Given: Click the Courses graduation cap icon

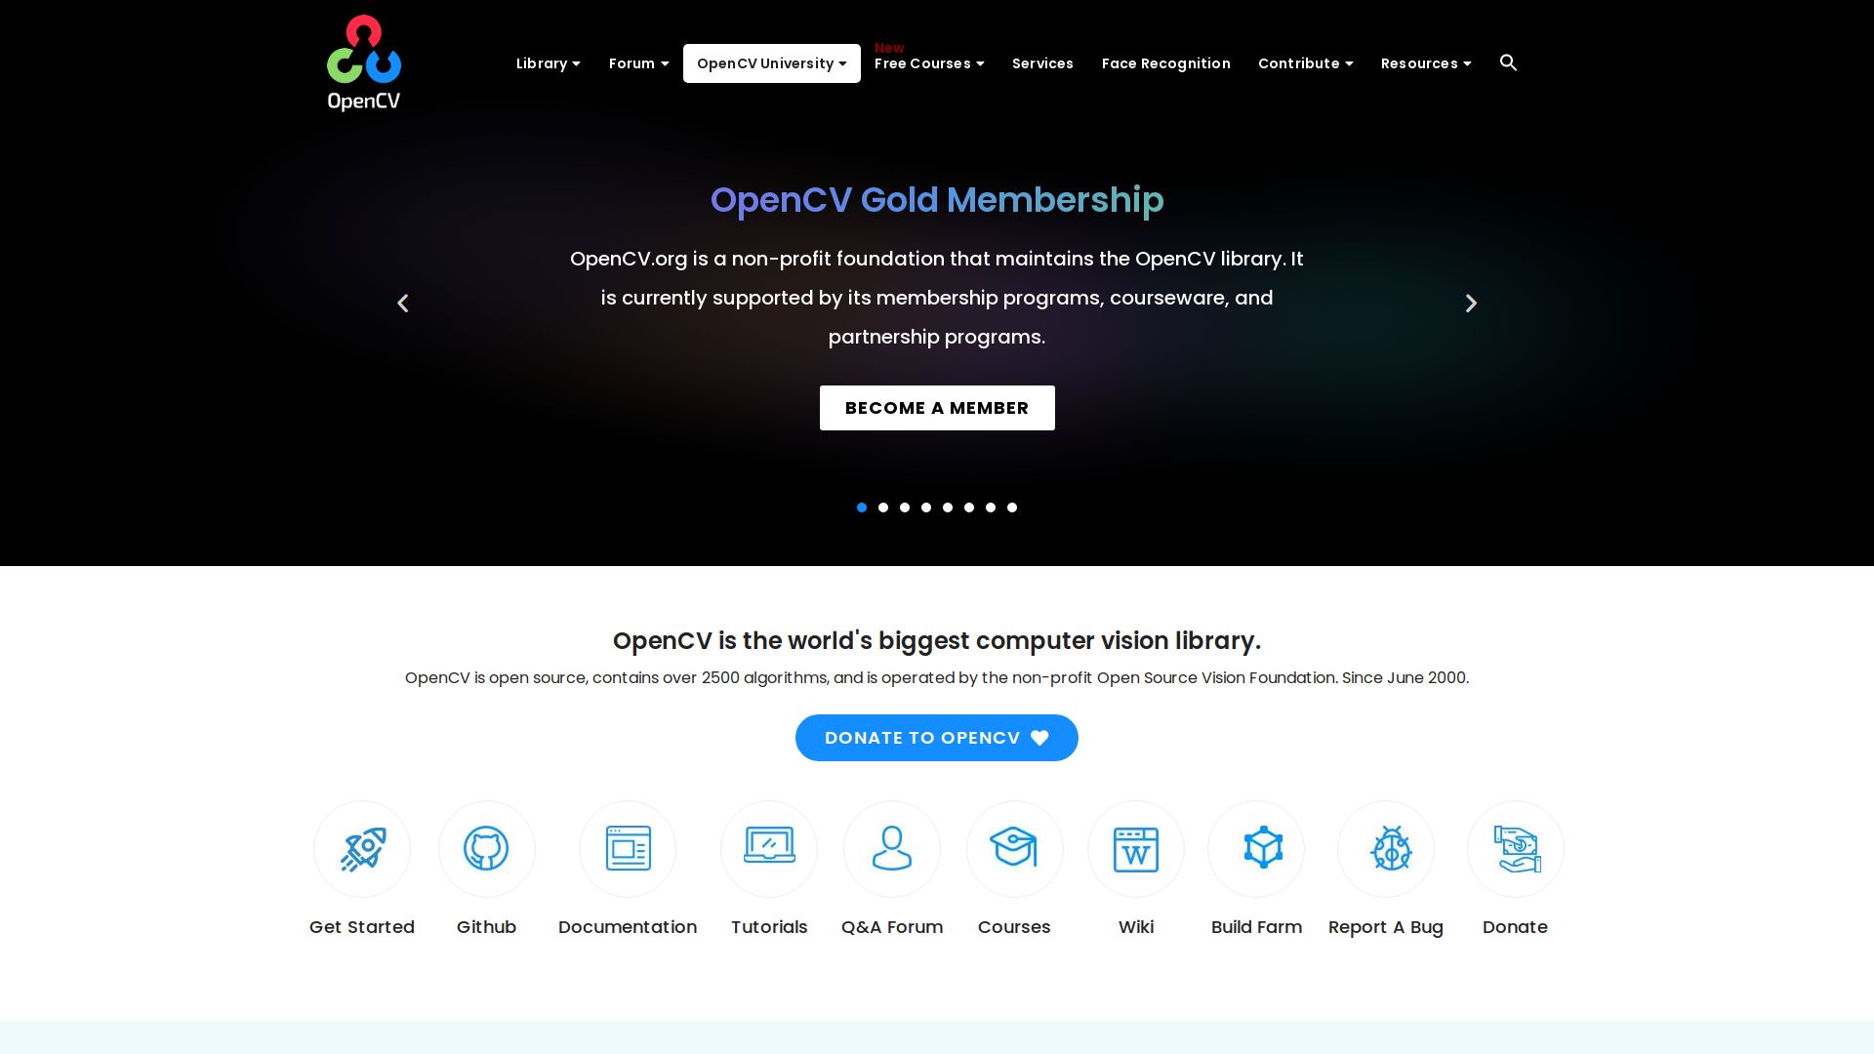Looking at the screenshot, I should pyautogui.click(x=1014, y=848).
